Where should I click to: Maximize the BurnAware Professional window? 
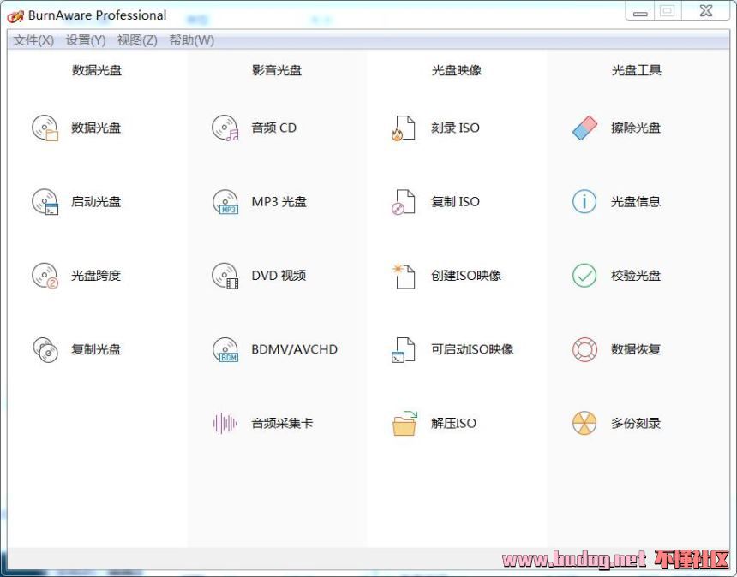(668, 11)
